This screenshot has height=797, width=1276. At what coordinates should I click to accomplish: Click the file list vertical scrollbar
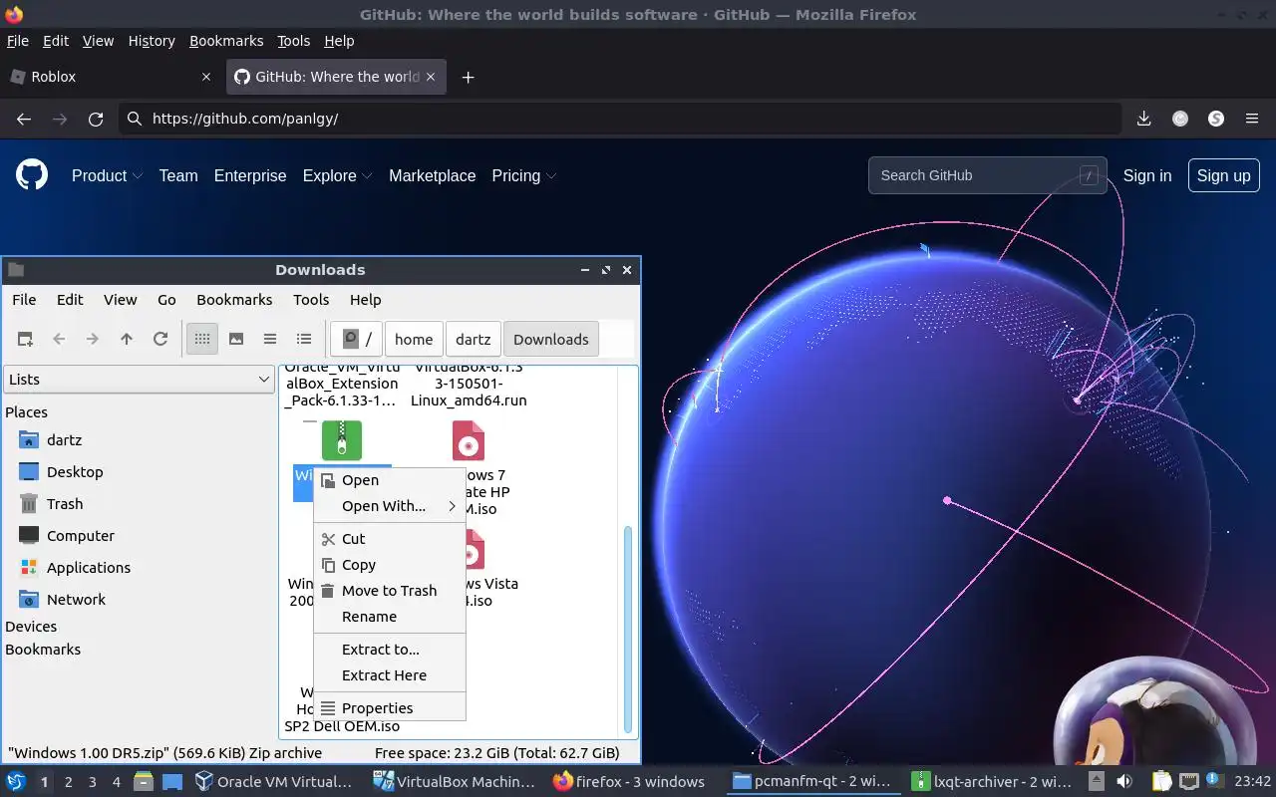click(628, 630)
